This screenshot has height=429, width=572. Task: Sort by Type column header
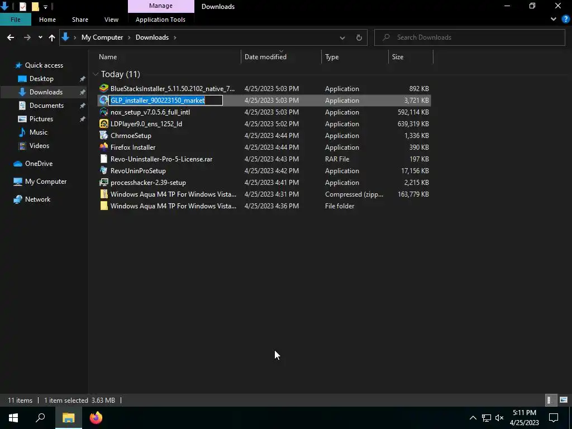pos(355,57)
